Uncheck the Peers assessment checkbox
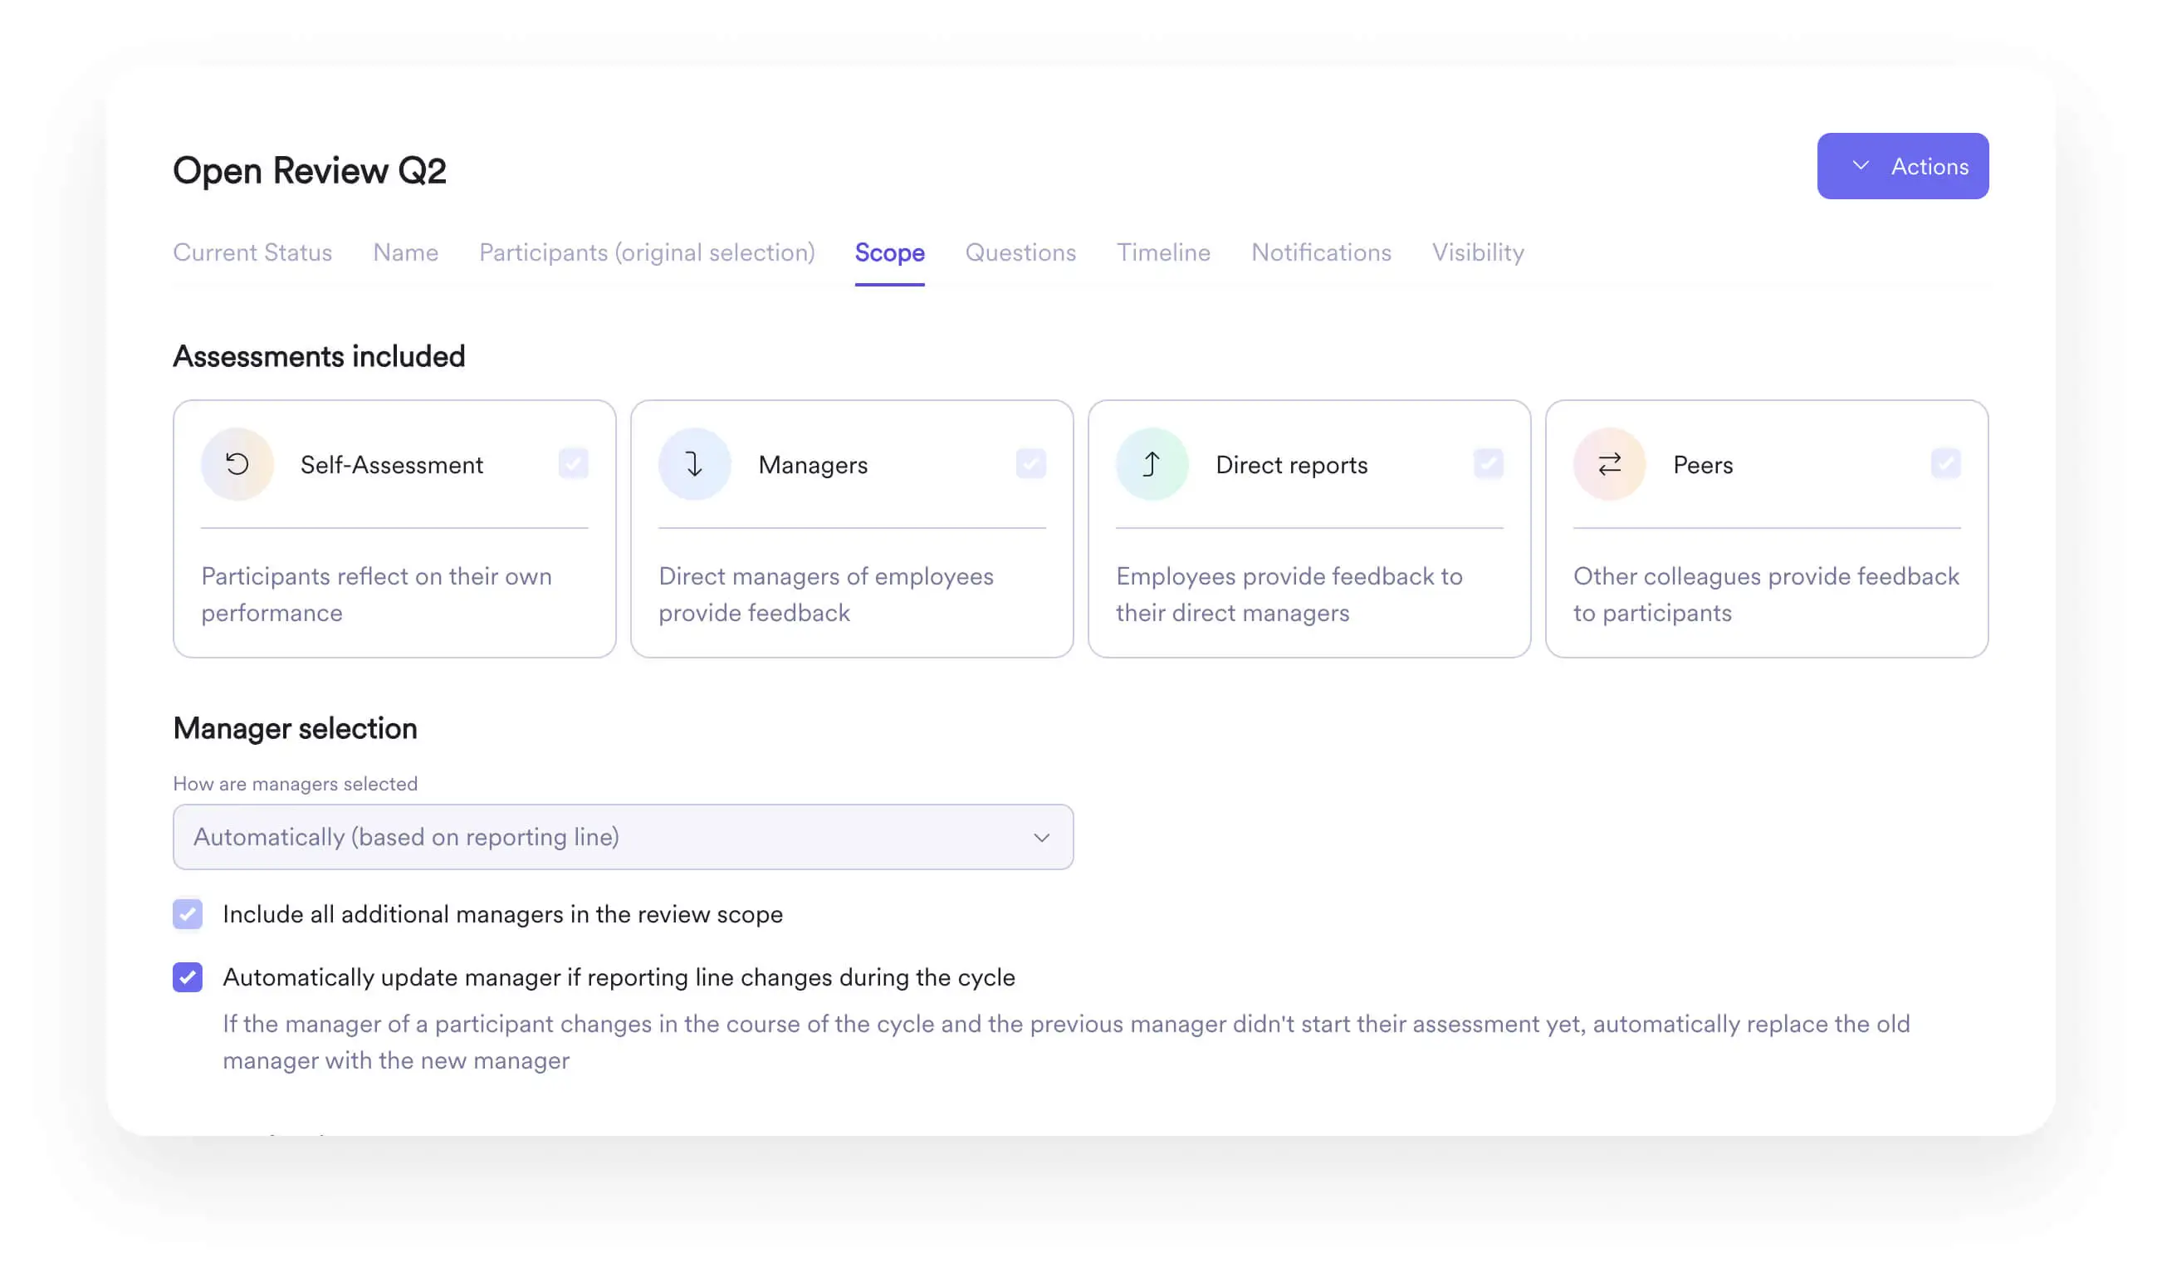The image size is (2162, 1282). [x=1946, y=464]
